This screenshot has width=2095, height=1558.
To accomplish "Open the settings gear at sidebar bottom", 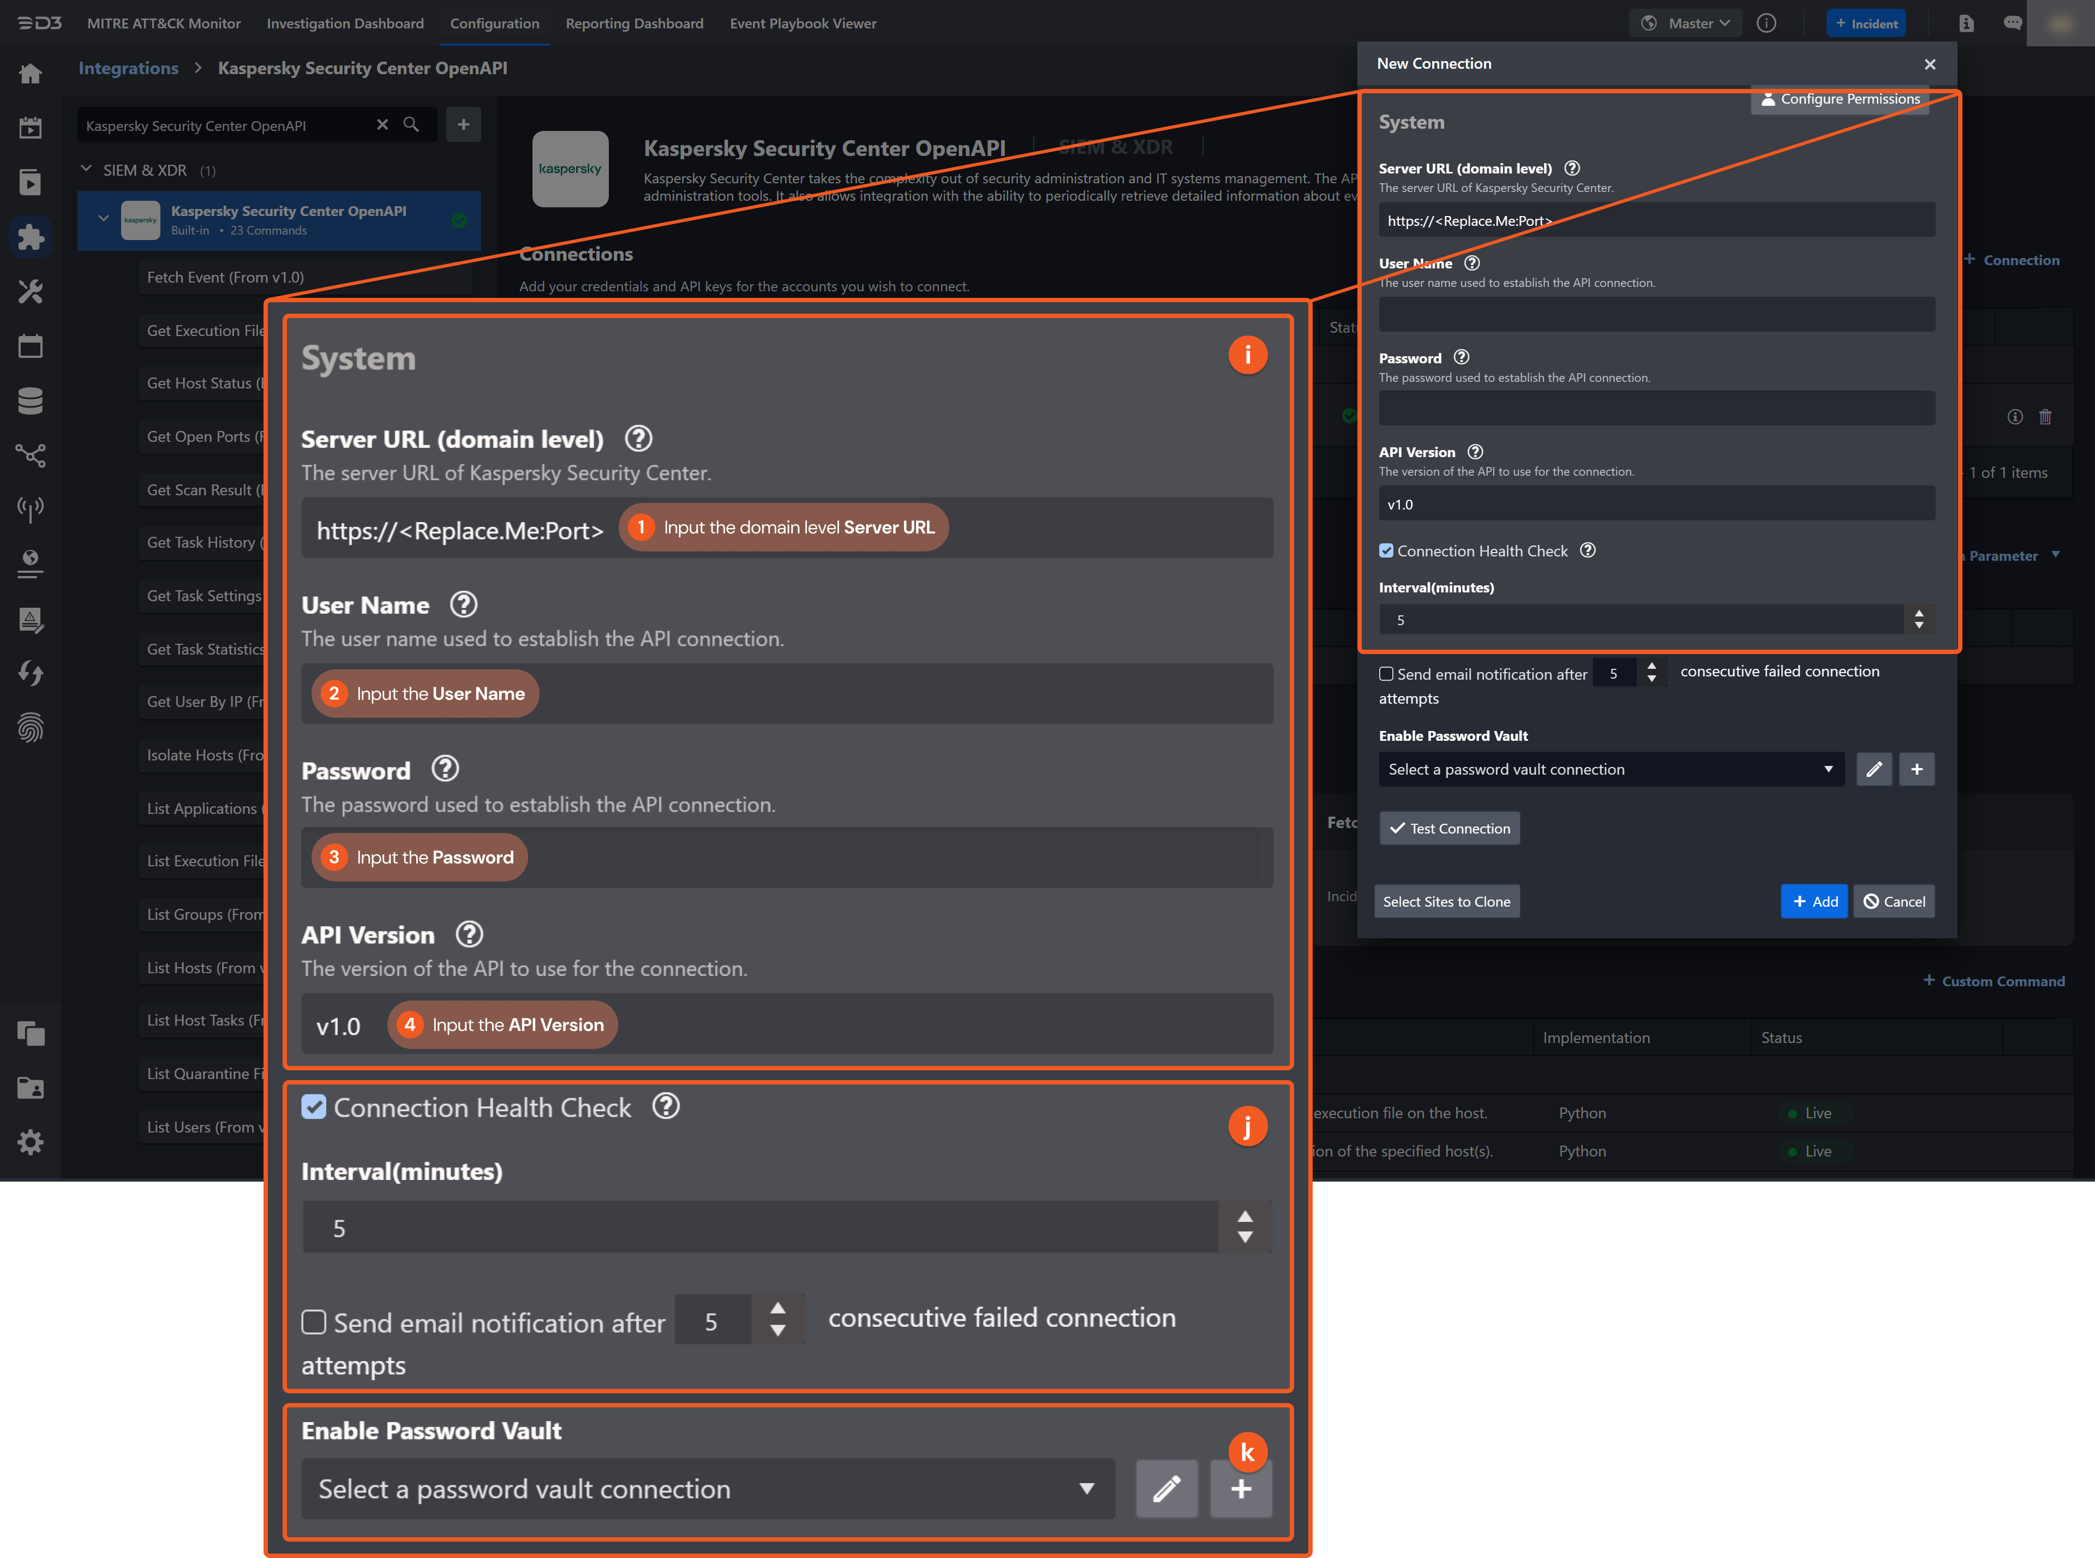I will coord(30,1142).
